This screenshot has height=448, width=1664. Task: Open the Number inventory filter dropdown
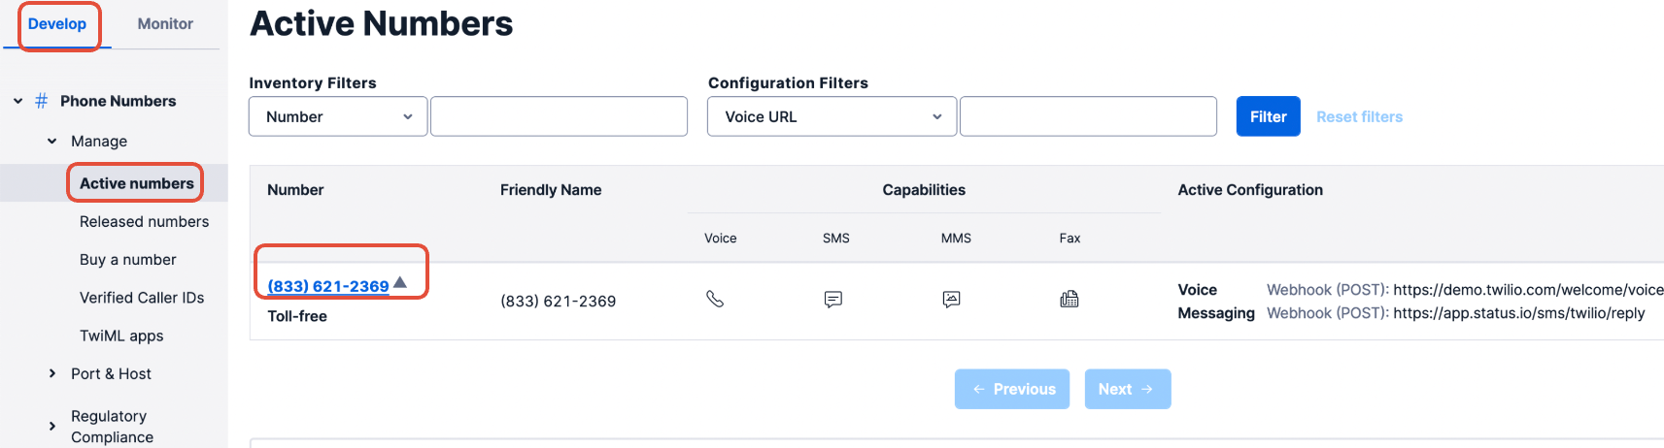[338, 116]
